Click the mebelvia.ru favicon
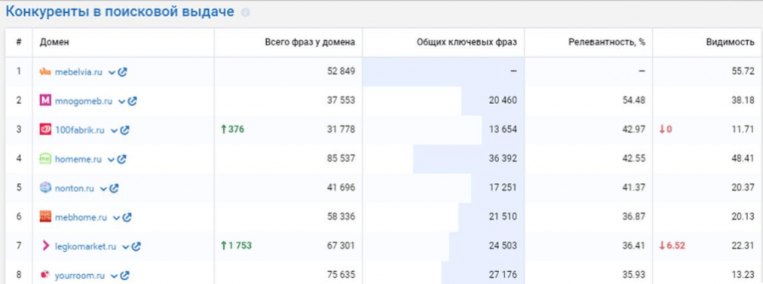 point(45,72)
